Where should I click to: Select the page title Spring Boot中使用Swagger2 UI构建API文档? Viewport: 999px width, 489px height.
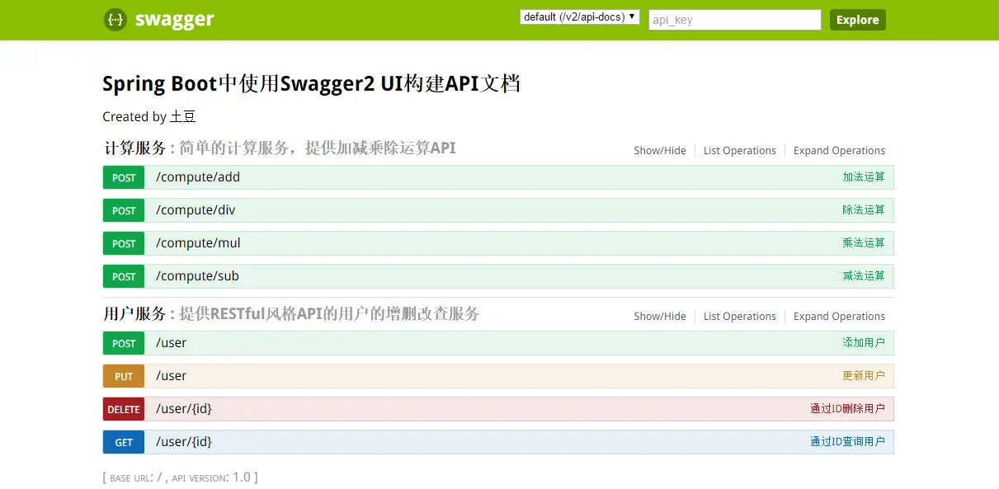(311, 83)
